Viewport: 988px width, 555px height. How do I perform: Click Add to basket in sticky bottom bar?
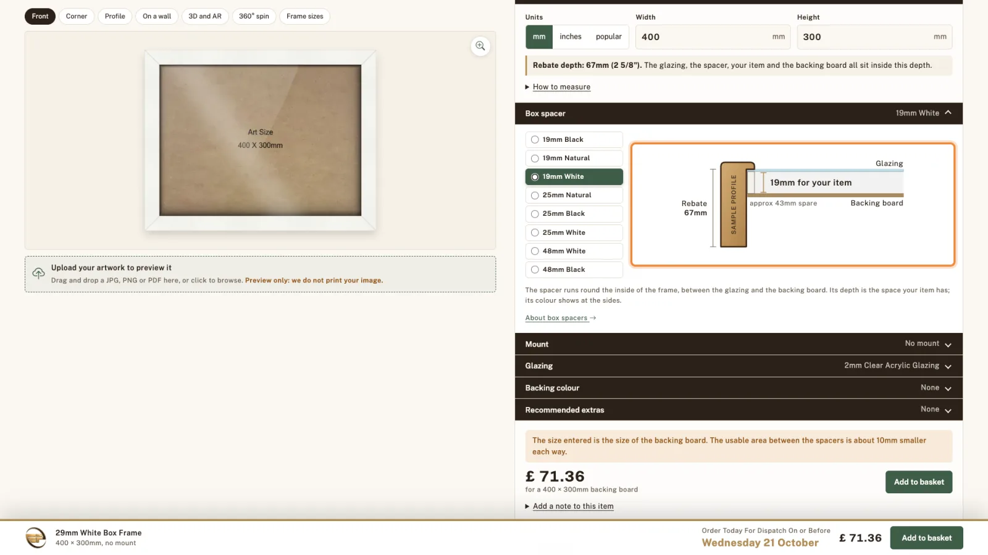pos(926,538)
